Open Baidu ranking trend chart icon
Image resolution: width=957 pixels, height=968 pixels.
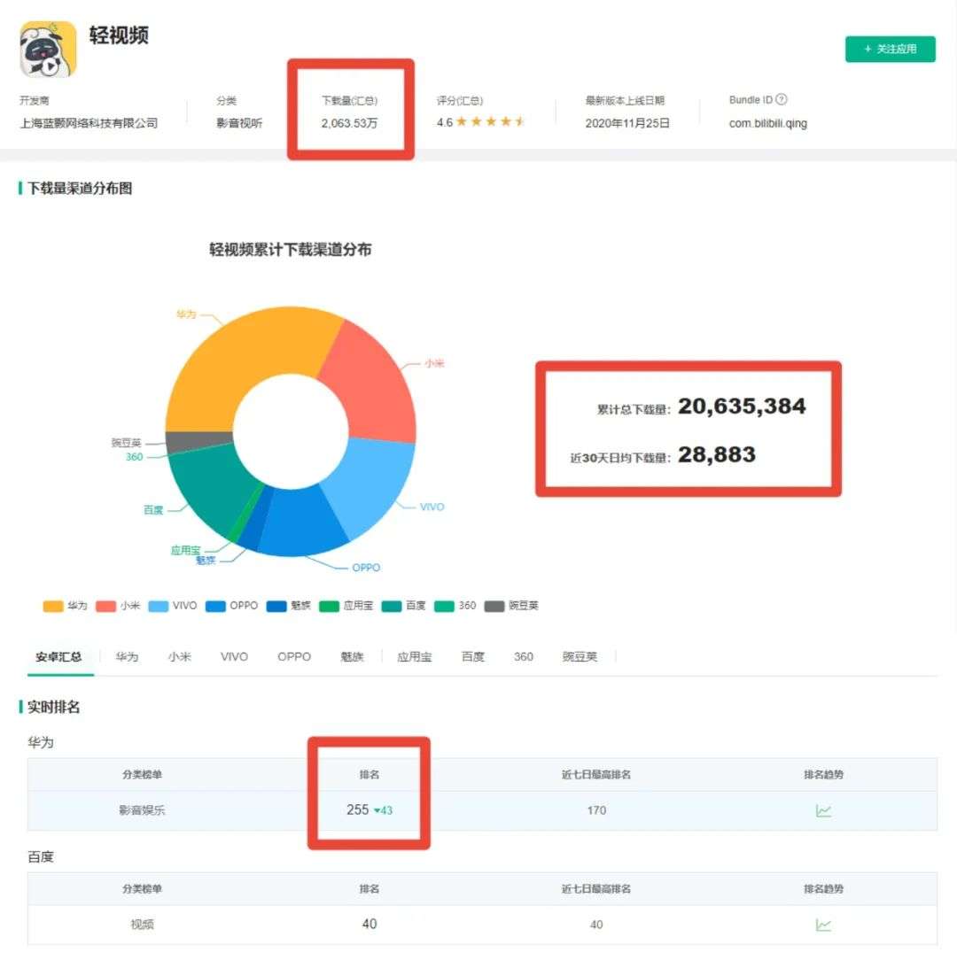point(823,925)
